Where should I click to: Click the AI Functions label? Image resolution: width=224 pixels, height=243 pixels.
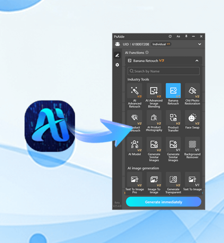pos(134,53)
